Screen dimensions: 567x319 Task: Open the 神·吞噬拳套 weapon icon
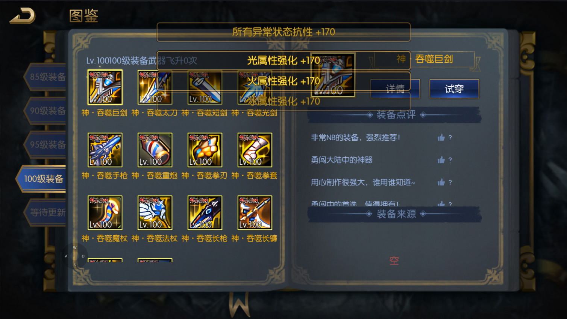click(x=255, y=150)
